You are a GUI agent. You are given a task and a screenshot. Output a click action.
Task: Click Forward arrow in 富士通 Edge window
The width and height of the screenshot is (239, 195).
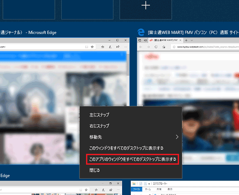(x=148, y=47)
